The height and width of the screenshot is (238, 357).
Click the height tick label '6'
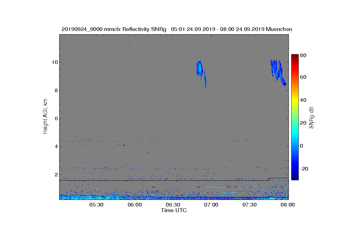click(56, 118)
